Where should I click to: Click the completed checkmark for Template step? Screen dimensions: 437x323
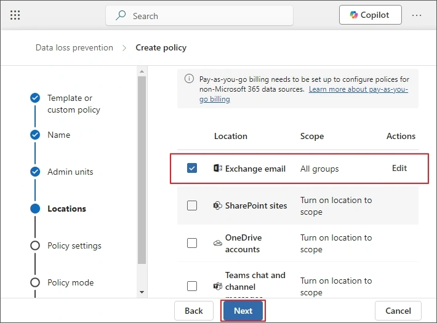(35, 98)
